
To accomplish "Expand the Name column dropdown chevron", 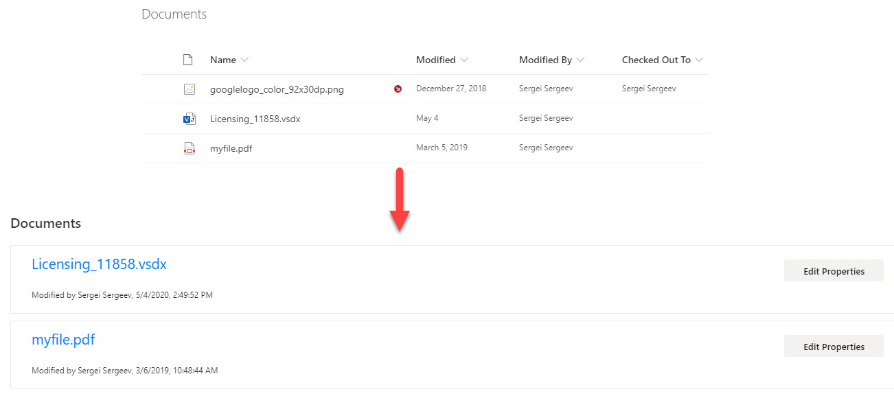I will (244, 60).
